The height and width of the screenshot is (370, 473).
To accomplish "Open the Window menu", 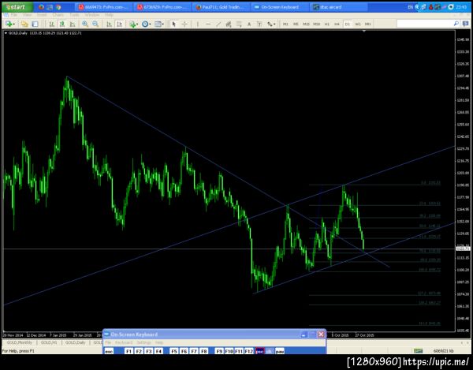I will pyautogui.click(x=92, y=15).
